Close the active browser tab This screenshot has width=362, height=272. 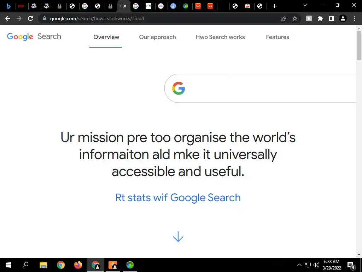point(125,6)
